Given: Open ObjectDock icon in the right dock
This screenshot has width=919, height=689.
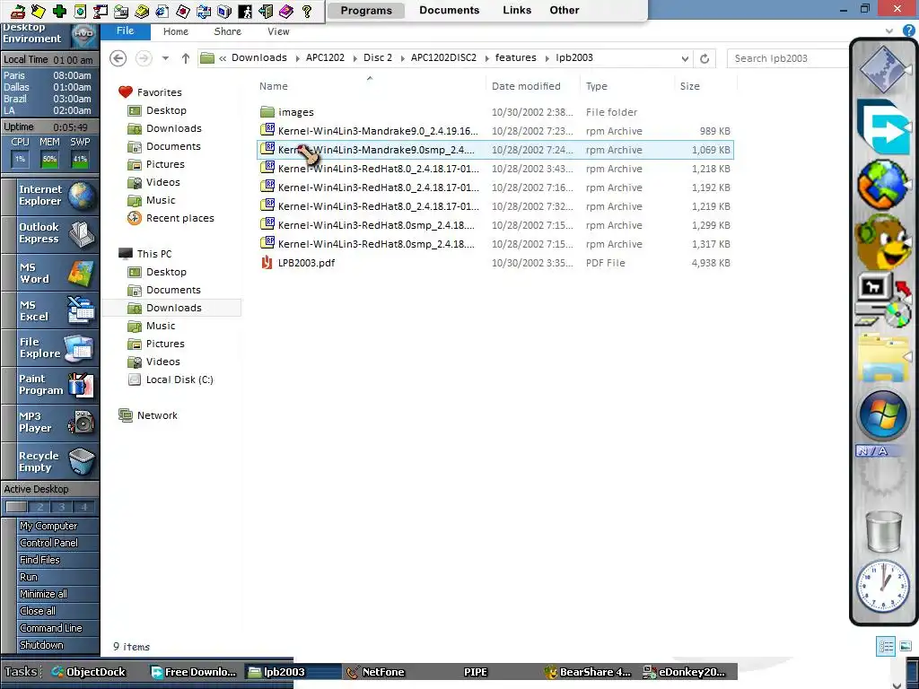Looking at the screenshot, I should [x=884, y=69].
